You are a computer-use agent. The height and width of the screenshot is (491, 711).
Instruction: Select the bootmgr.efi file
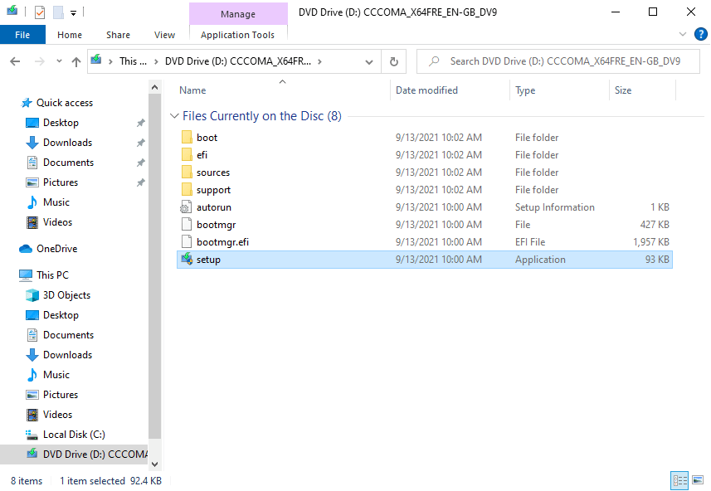click(x=218, y=241)
